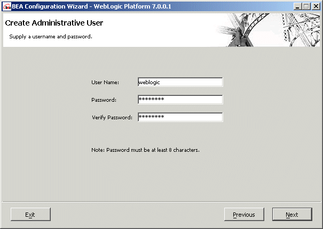
Task: Click 'Supply a username and password.' text
Action: point(51,37)
